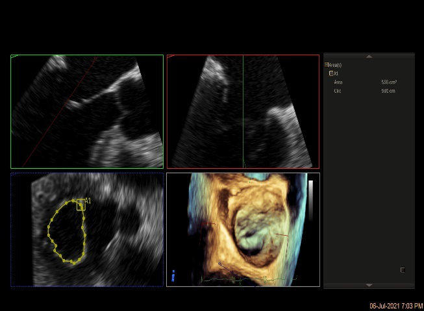The height and width of the screenshot is (311, 424).
Task: Collapse the Area(s) tree node
Action: click(327, 65)
